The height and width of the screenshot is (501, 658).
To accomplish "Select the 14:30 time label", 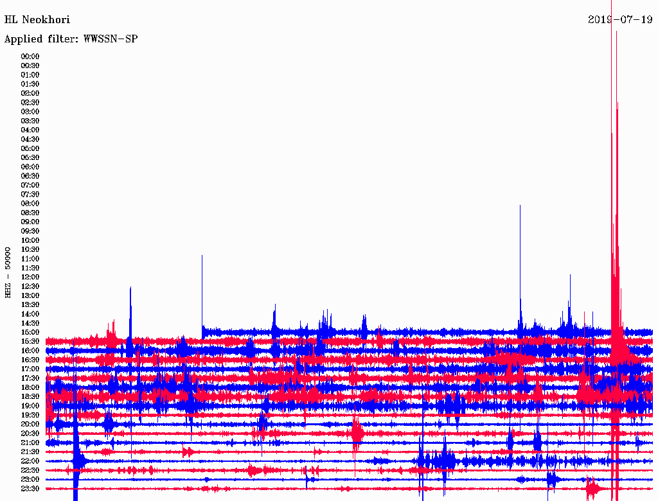I will [30, 323].
